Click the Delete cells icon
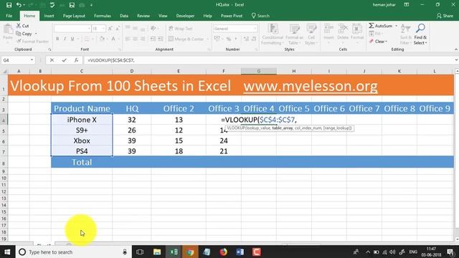This screenshot has width=459, height=258. coord(343,29)
